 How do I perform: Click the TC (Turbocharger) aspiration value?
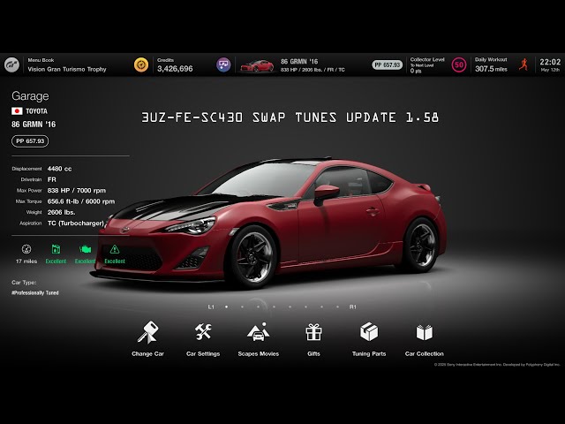click(x=76, y=223)
